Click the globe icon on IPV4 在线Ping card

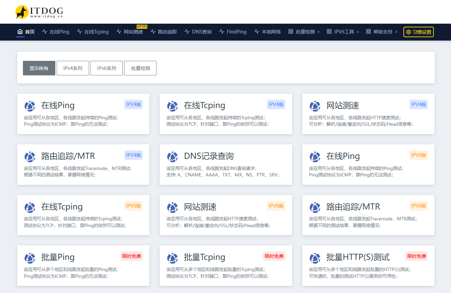pos(30,106)
